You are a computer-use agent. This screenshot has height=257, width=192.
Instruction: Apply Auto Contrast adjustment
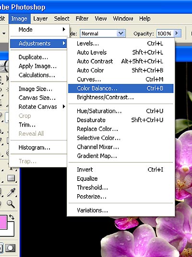[x=121, y=61]
